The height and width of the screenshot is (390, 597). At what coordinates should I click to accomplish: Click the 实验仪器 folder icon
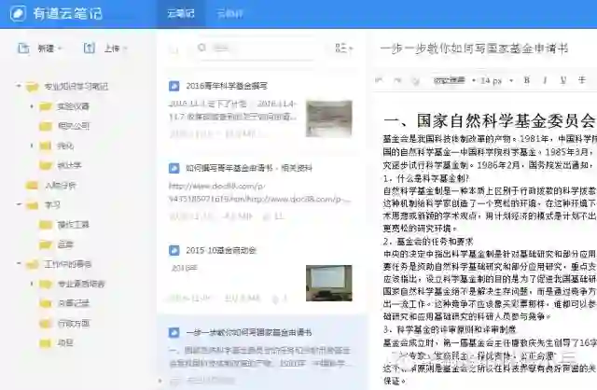point(46,106)
